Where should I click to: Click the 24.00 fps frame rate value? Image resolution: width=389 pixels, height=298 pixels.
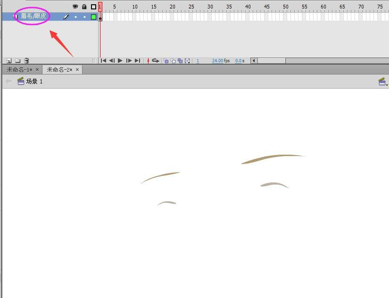[x=217, y=61]
